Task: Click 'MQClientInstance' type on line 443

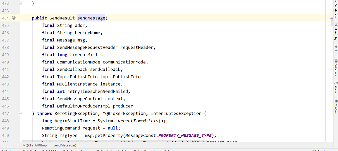Action: pyautogui.click(x=77, y=84)
